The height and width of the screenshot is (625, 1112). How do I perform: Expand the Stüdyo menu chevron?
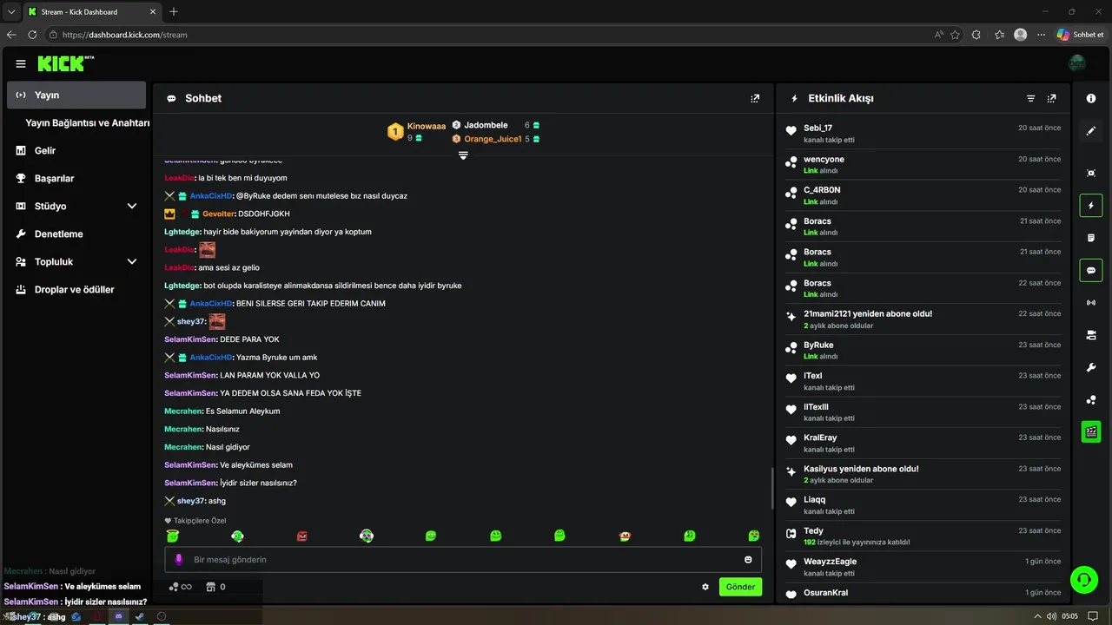132,206
